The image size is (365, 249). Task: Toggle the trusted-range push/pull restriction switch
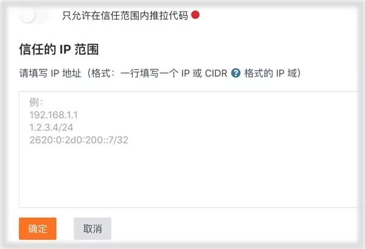point(35,15)
